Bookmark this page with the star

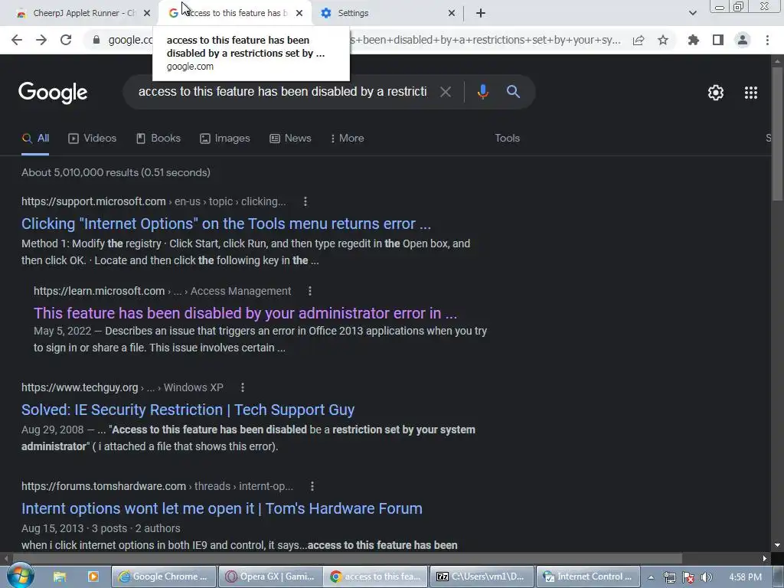point(663,40)
